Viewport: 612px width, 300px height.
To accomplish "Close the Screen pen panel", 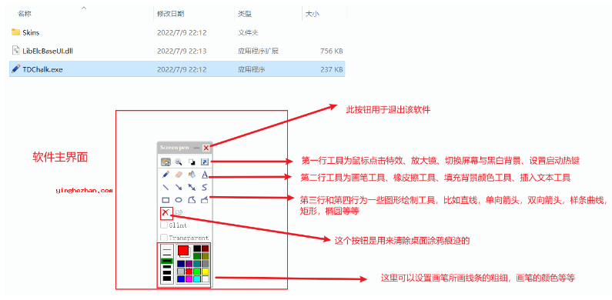I will coord(206,148).
